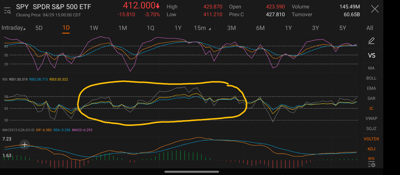Screen dimensions: 400x175
Task: Tap the SPY SPDR S&P 500 ETF title
Action: click(53, 7)
